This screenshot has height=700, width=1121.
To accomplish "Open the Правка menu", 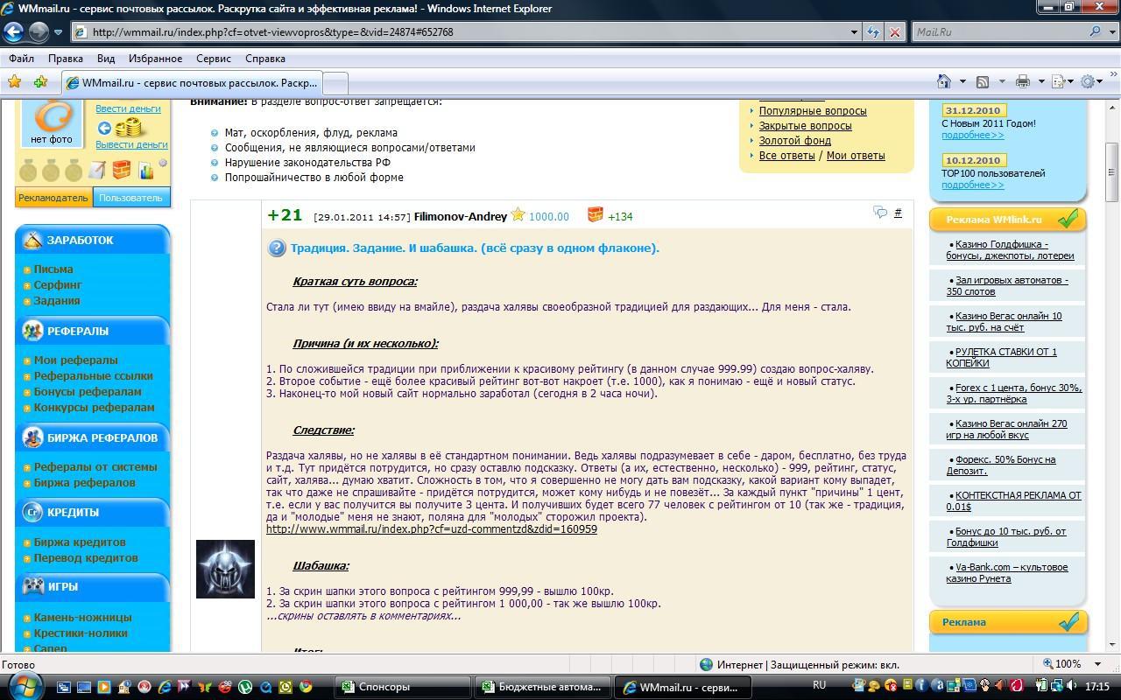I will 66,59.
